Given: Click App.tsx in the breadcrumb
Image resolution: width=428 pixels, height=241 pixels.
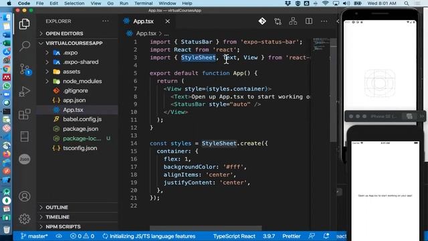Looking at the screenshot, I should [146, 33].
